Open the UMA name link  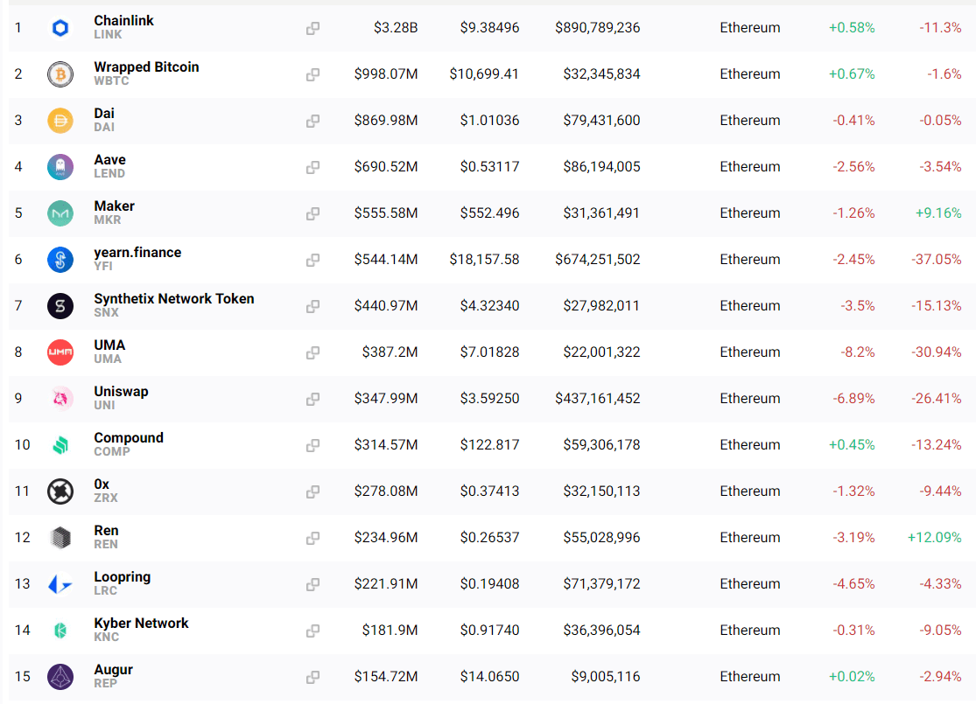point(109,345)
